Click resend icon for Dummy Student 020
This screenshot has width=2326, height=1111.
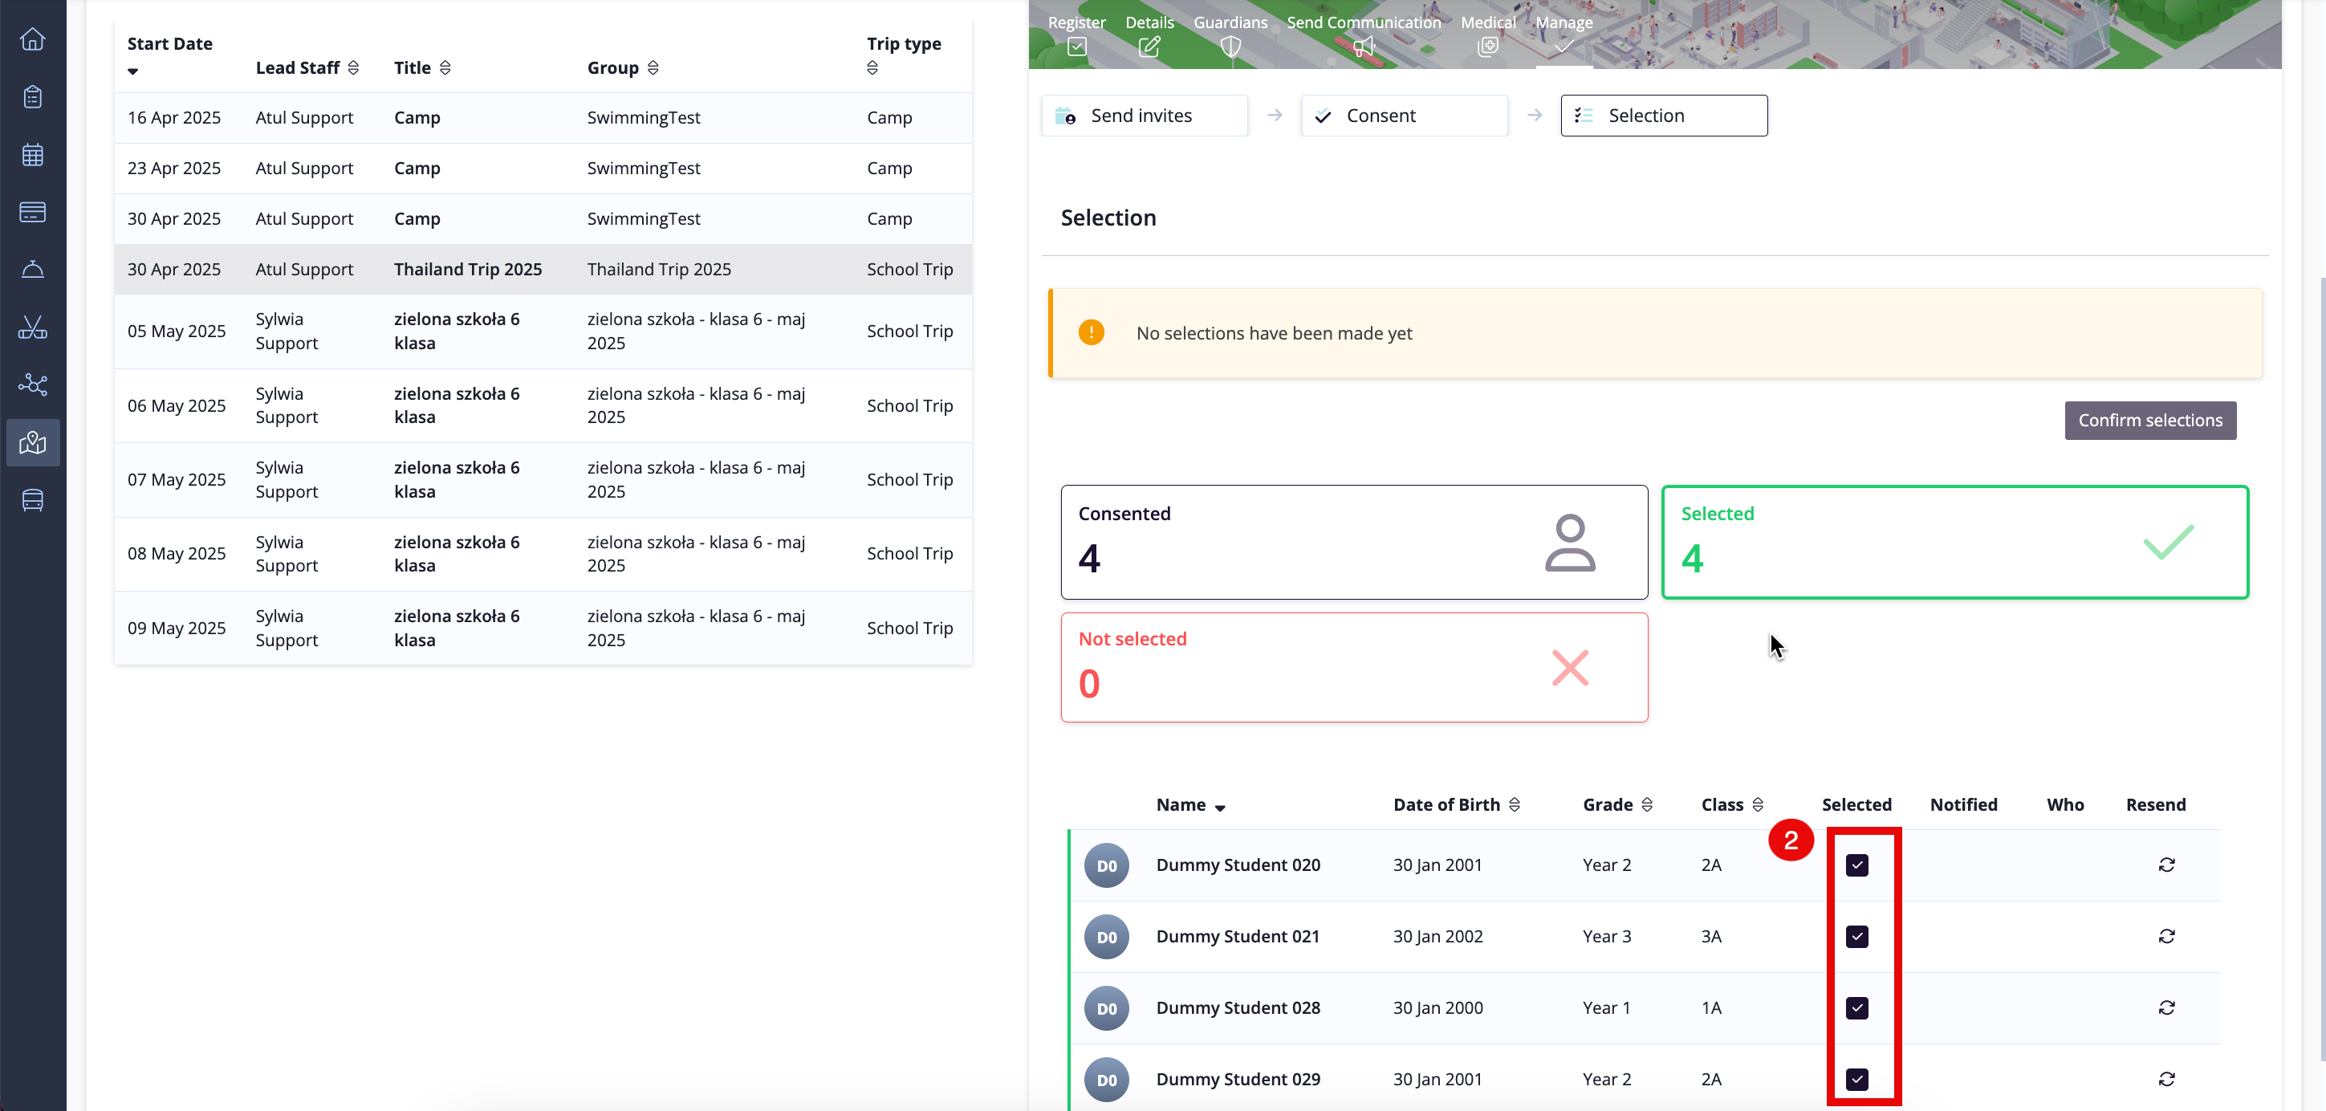pos(2166,865)
